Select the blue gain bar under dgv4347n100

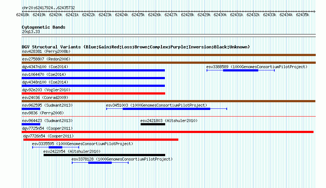pos(93,70)
